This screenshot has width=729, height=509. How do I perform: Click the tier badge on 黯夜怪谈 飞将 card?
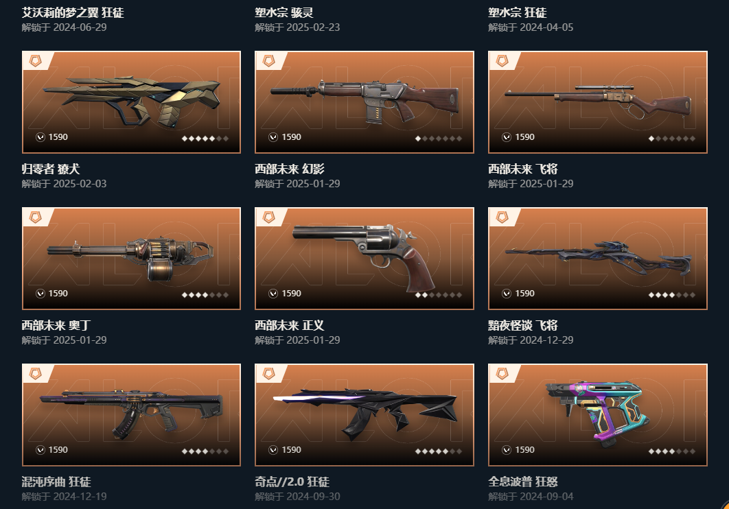pos(502,217)
